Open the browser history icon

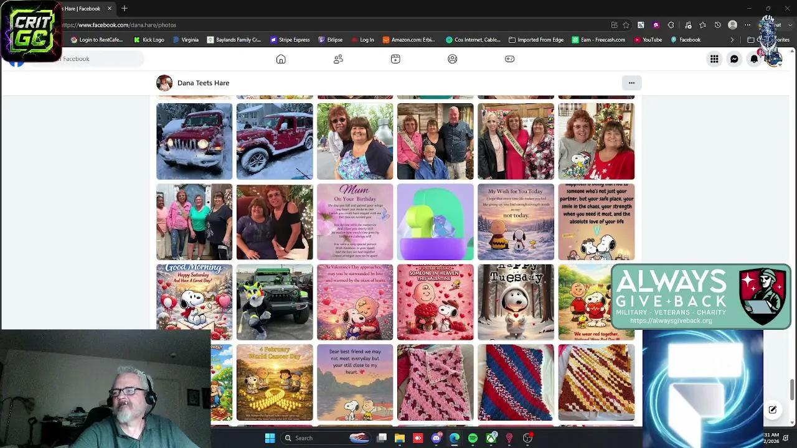717,25
